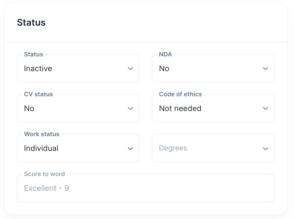
Task: Click the Work status label
Action: 42,134
